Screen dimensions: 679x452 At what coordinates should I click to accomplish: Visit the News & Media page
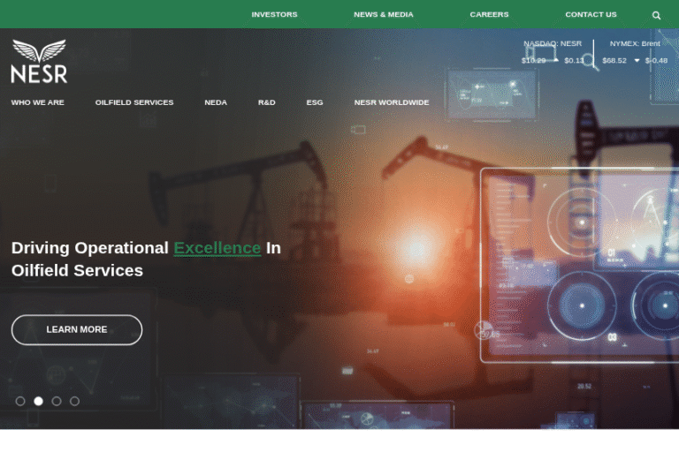384,15
